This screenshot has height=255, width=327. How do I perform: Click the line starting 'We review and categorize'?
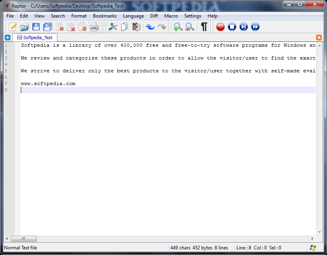coord(168,58)
